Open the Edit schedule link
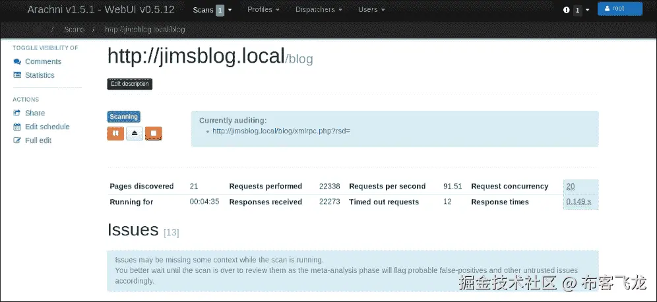657x302 pixels. click(x=47, y=127)
